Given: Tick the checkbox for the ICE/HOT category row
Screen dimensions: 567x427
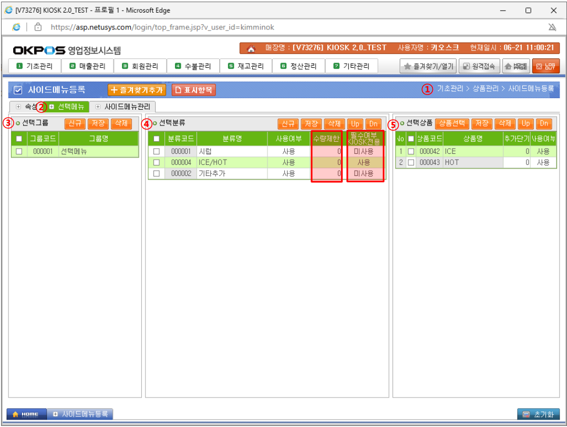Looking at the screenshot, I should (x=156, y=162).
